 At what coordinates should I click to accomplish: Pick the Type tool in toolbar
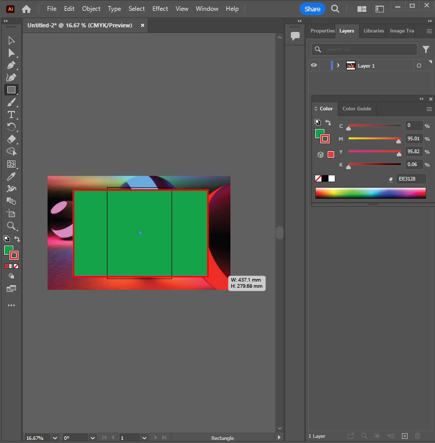11,114
